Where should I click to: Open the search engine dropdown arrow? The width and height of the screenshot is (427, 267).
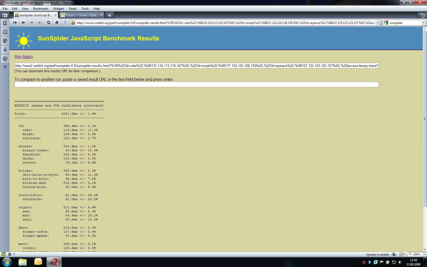[x=423, y=23]
